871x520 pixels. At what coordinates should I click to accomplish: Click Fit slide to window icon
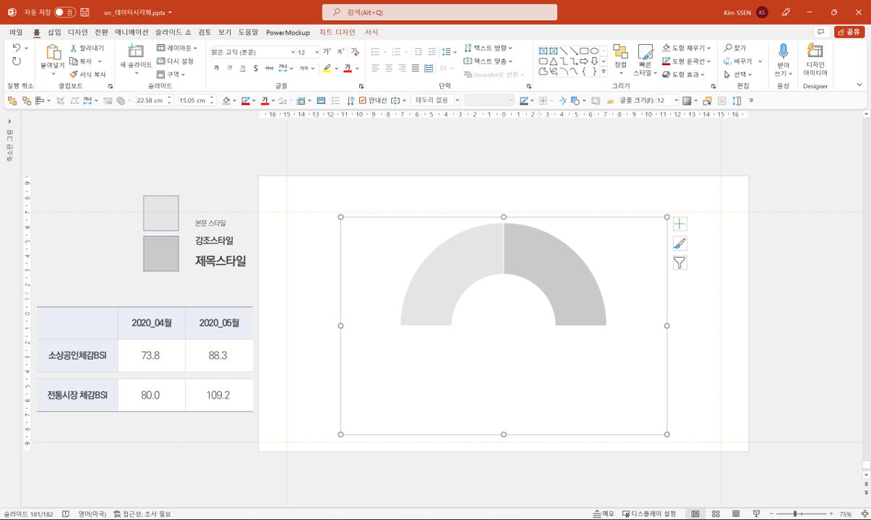pyautogui.click(x=864, y=513)
